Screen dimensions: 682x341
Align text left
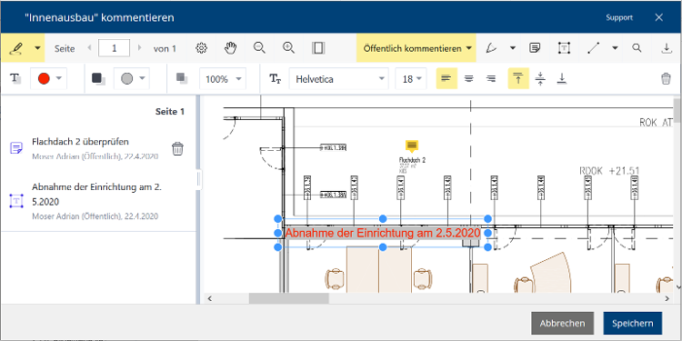pos(446,79)
